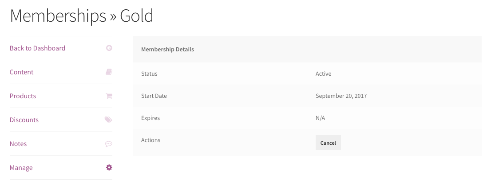Click the gear icon next to Manage
Viewport: 487px width, 193px height.
tap(109, 168)
